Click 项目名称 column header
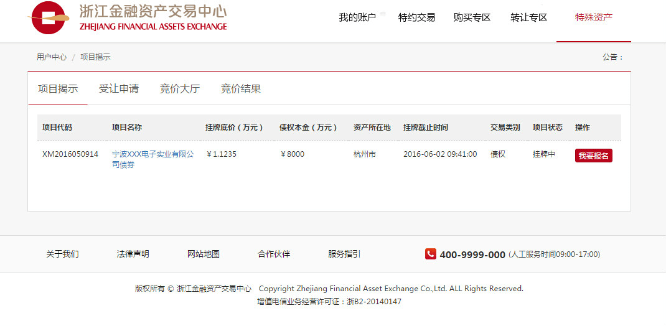Image resolution: width=666 pixels, height=326 pixels. pos(126,128)
